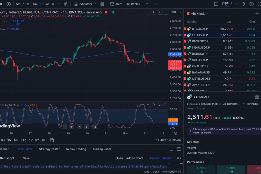261x174 pixels.
Task: Select the 15m timeframe
Action: 26,4
